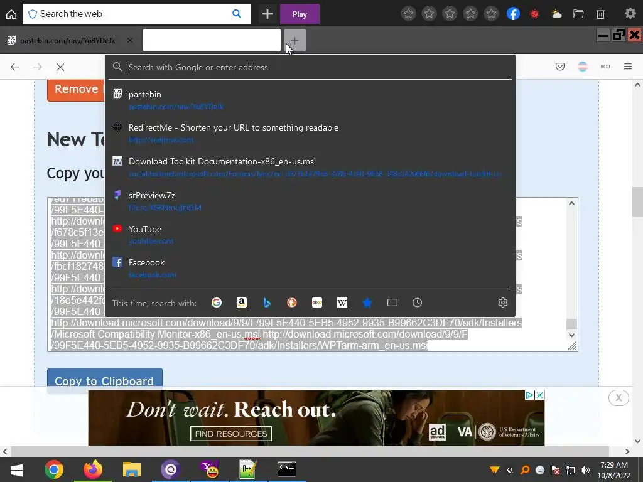Open Firefox from the taskbar
The width and height of the screenshot is (643, 482).
click(x=93, y=469)
